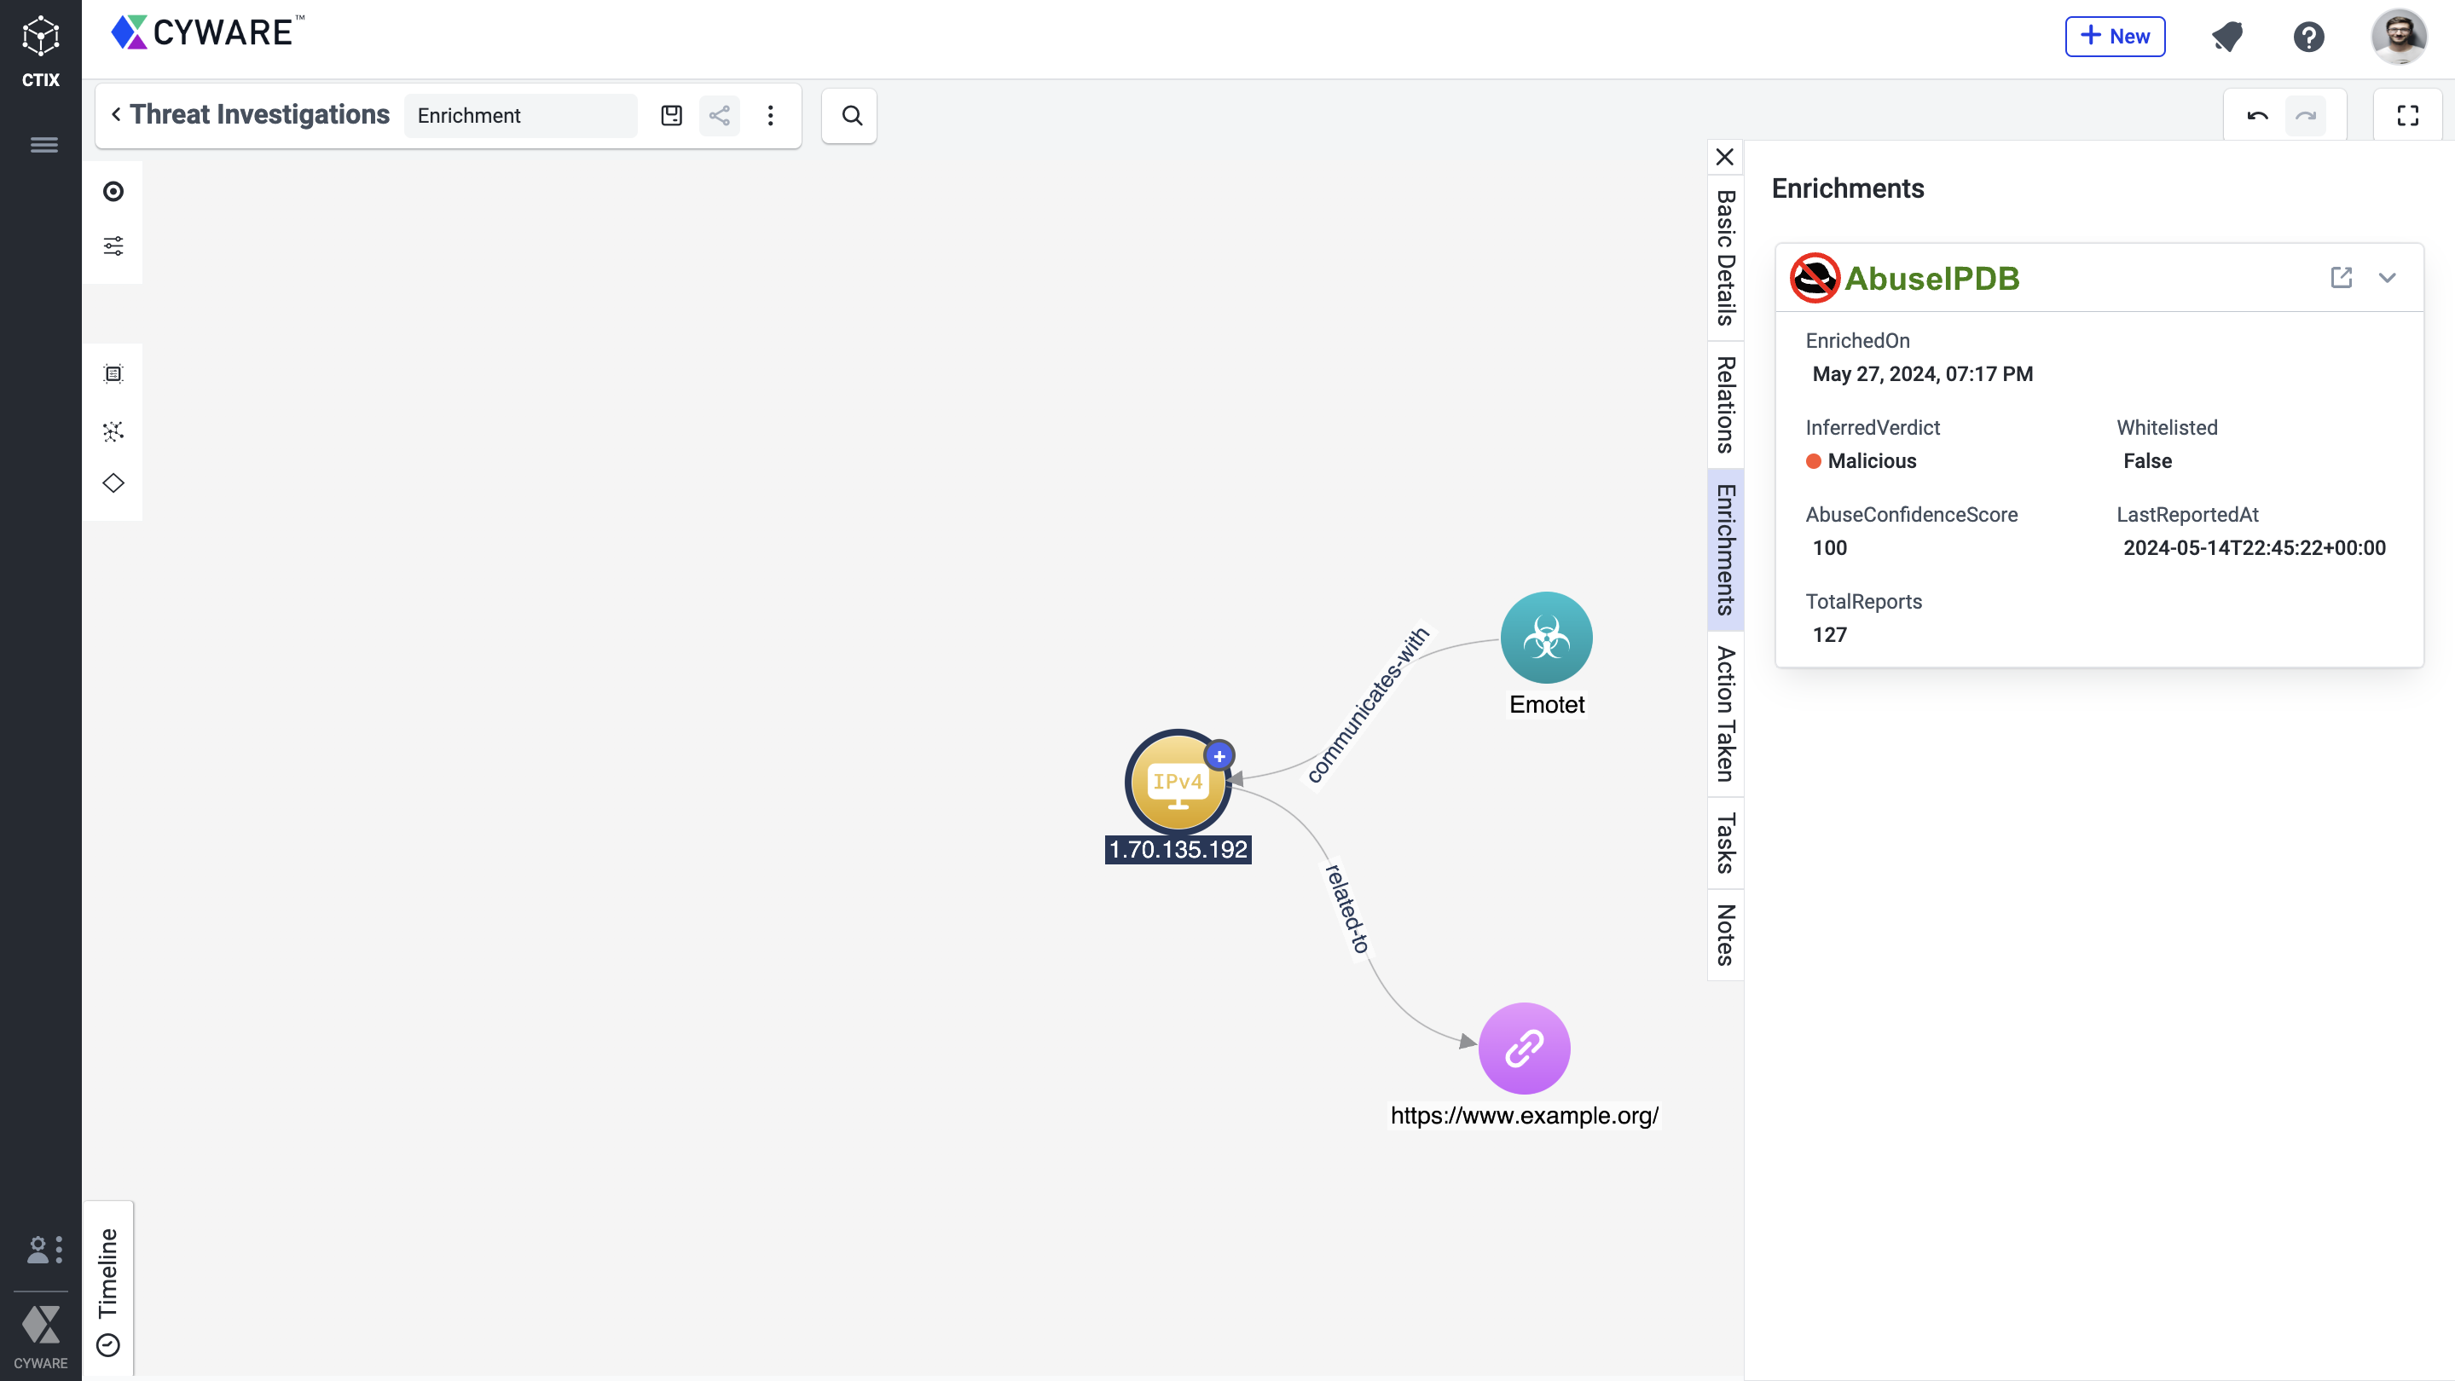Click the save investigation icon

coord(671,115)
